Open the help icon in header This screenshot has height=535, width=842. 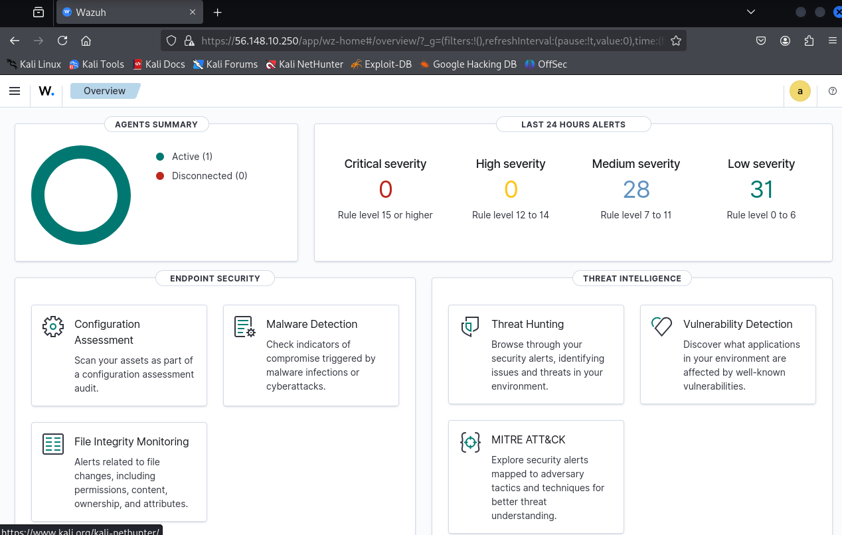(x=833, y=91)
